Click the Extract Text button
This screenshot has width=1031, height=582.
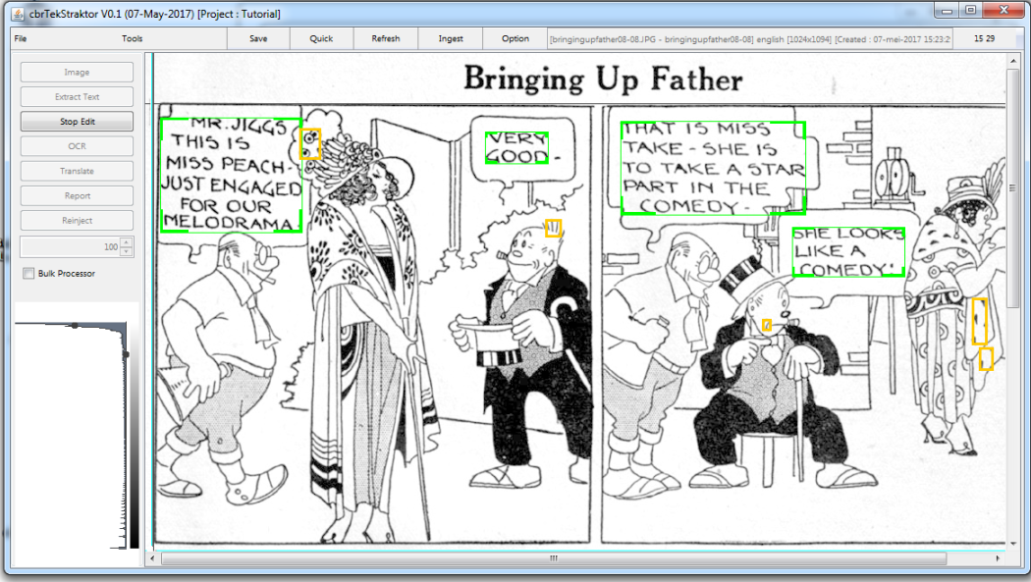tap(77, 96)
